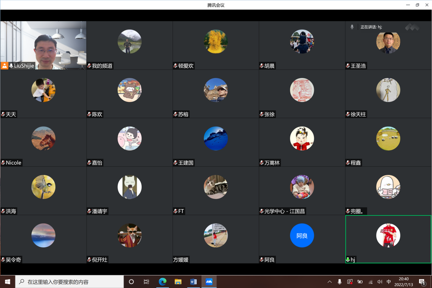This screenshot has width=432, height=288.
Task: Click the Cortana circle icon
Action: coord(131,282)
